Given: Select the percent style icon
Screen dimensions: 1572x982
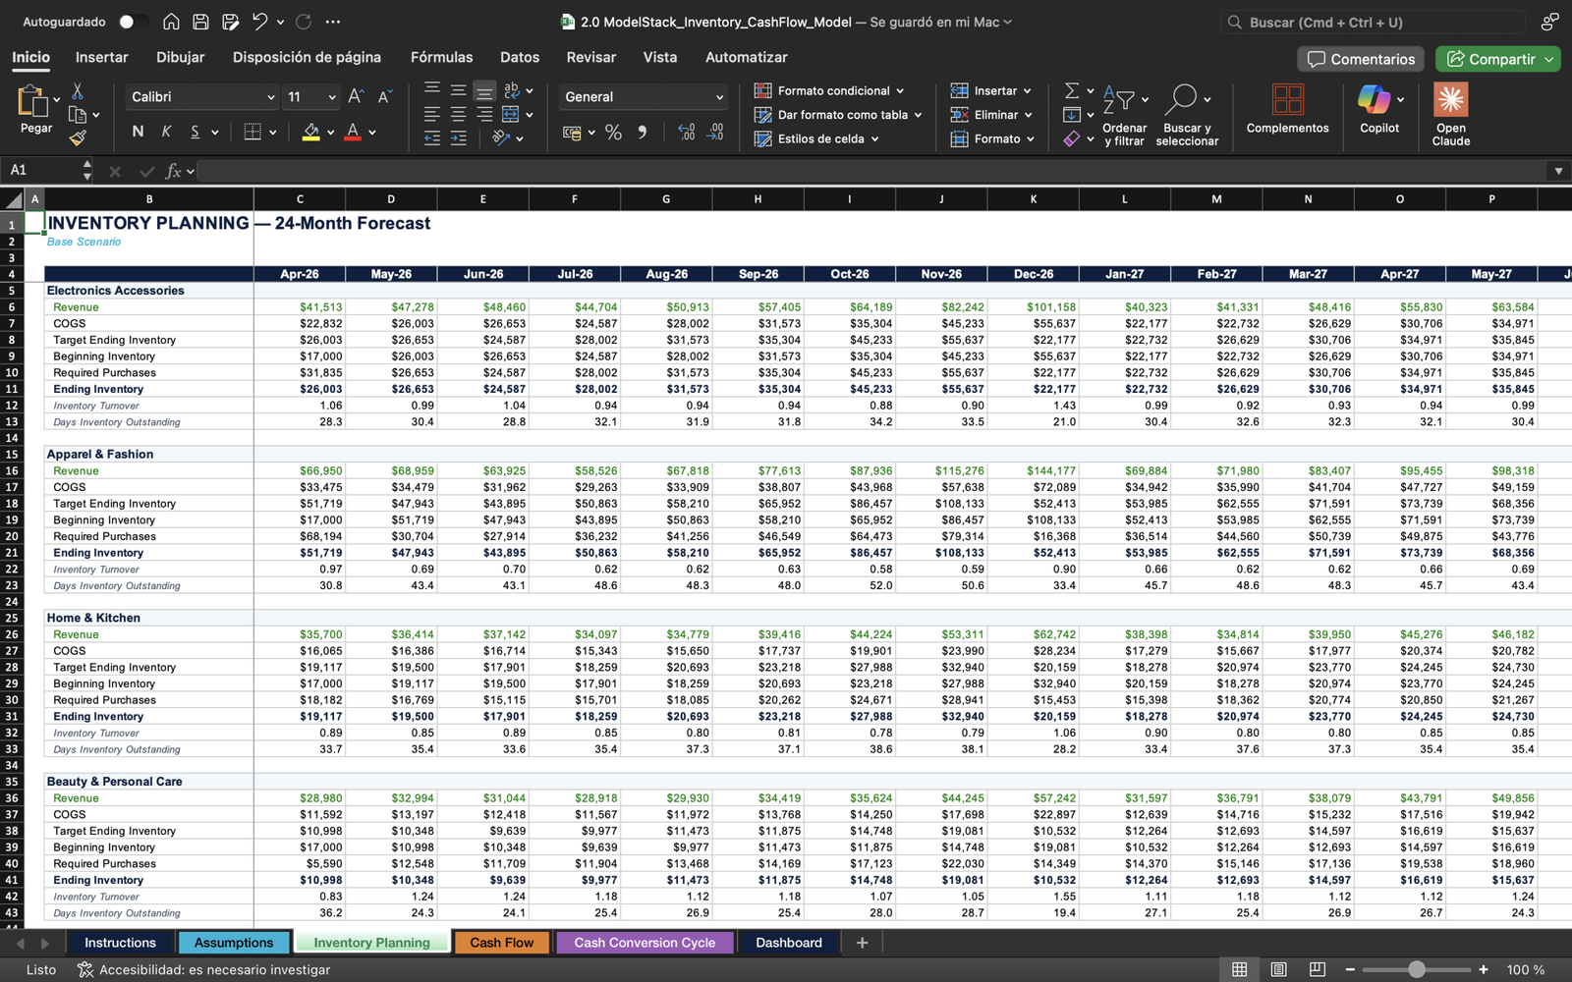Looking at the screenshot, I should 613,133.
